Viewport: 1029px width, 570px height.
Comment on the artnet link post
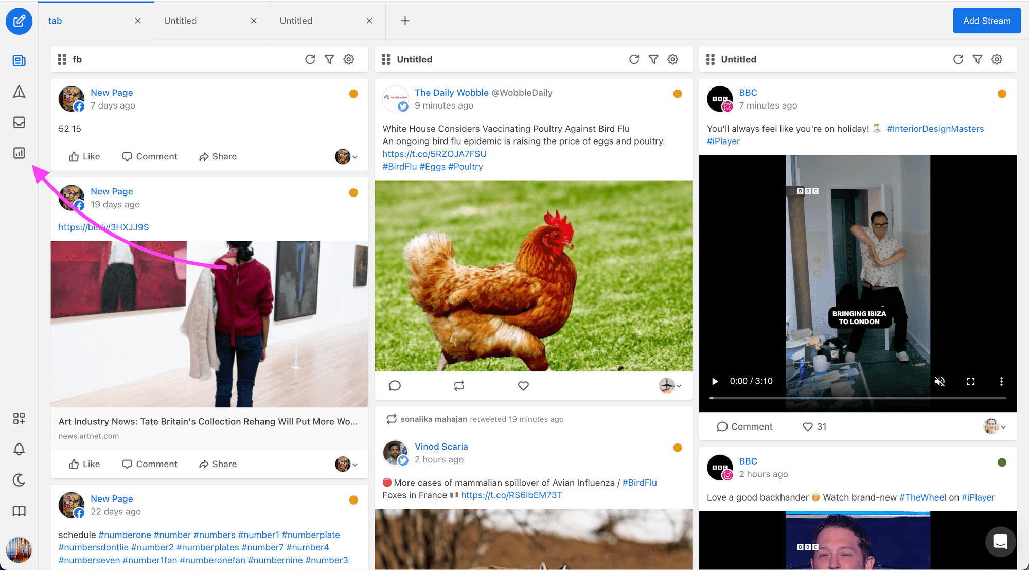pyautogui.click(x=150, y=464)
